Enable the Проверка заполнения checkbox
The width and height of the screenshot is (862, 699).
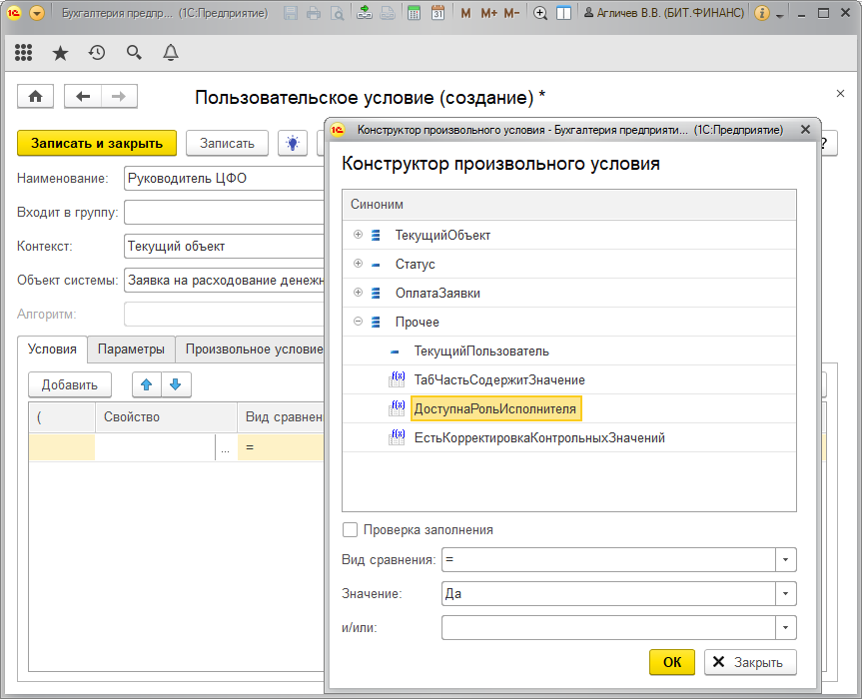[x=350, y=530]
